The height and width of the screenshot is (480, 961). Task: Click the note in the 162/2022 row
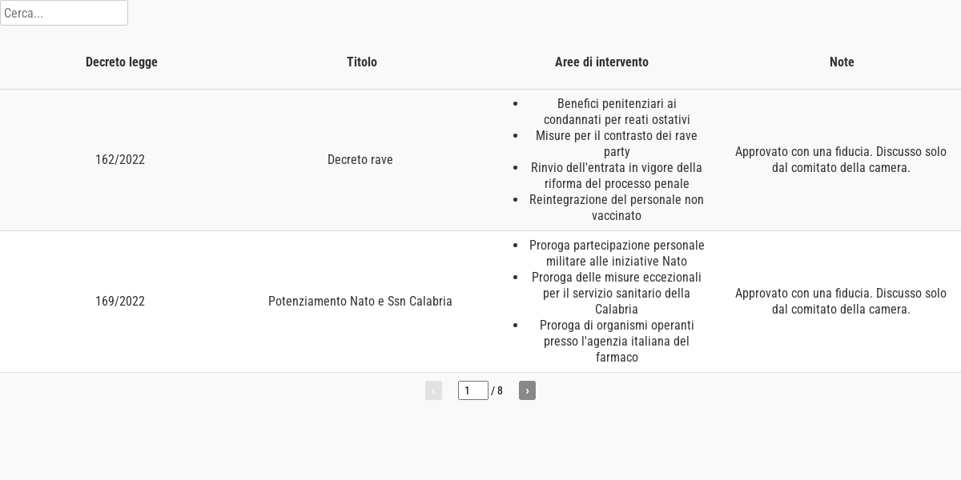click(x=841, y=160)
